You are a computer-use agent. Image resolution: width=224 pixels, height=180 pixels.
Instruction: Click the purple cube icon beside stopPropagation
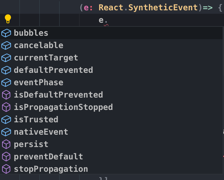pyautogui.click(x=6, y=169)
